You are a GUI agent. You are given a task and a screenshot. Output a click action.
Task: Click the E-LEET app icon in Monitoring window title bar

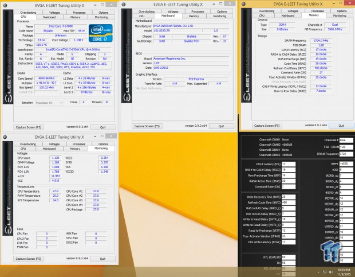(x=5, y=137)
